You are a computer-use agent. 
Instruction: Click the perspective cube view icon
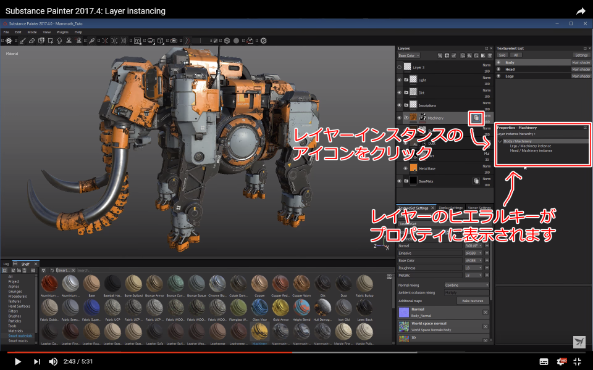(x=161, y=41)
